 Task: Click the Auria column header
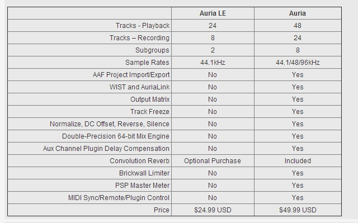pyautogui.click(x=298, y=13)
